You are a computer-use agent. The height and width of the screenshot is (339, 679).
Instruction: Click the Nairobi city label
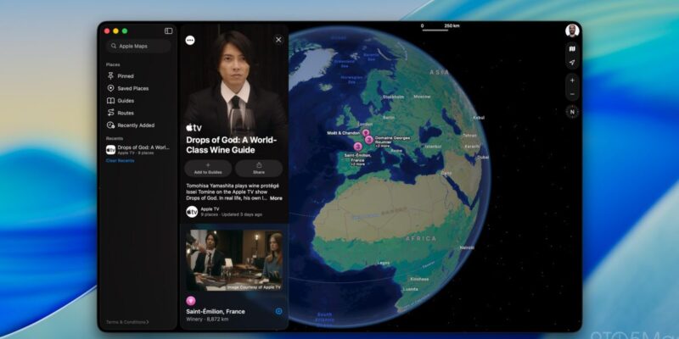pyautogui.click(x=466, y=247)
